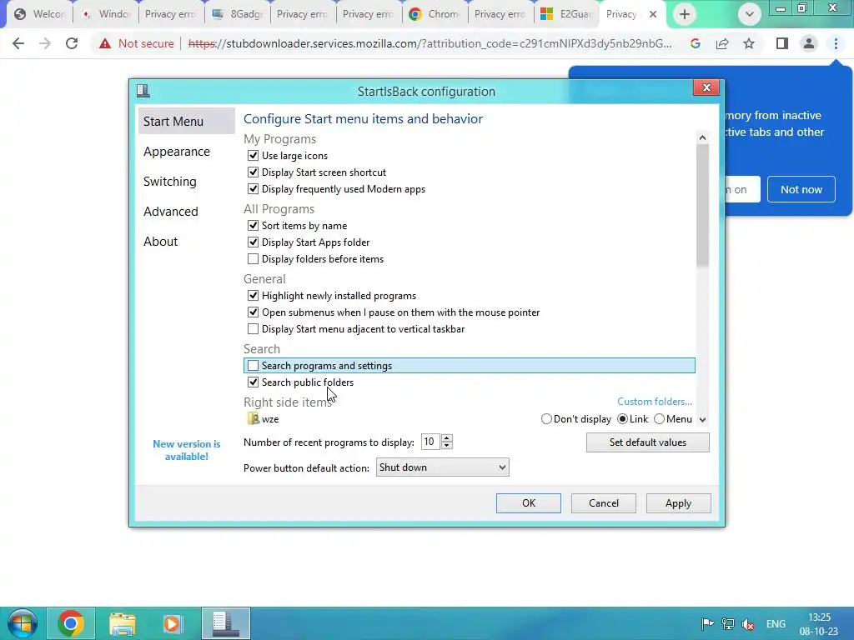Go forward in Chrome
The height and width of the screenshot is (640, 854).
[45, 43]
